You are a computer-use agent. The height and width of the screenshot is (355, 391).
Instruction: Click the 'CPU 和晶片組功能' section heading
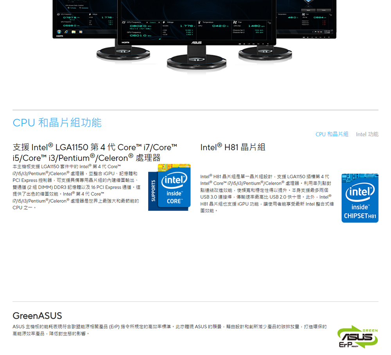(x=57, y=122)
